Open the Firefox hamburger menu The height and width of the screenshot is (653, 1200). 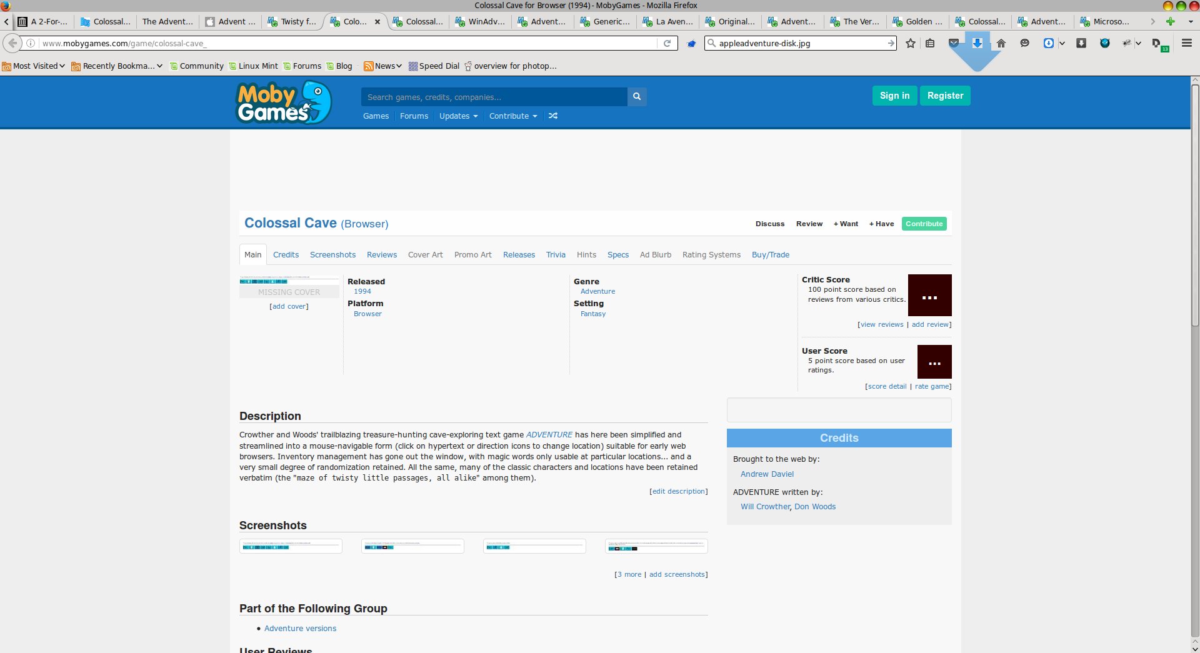(x=1186, y=44)
